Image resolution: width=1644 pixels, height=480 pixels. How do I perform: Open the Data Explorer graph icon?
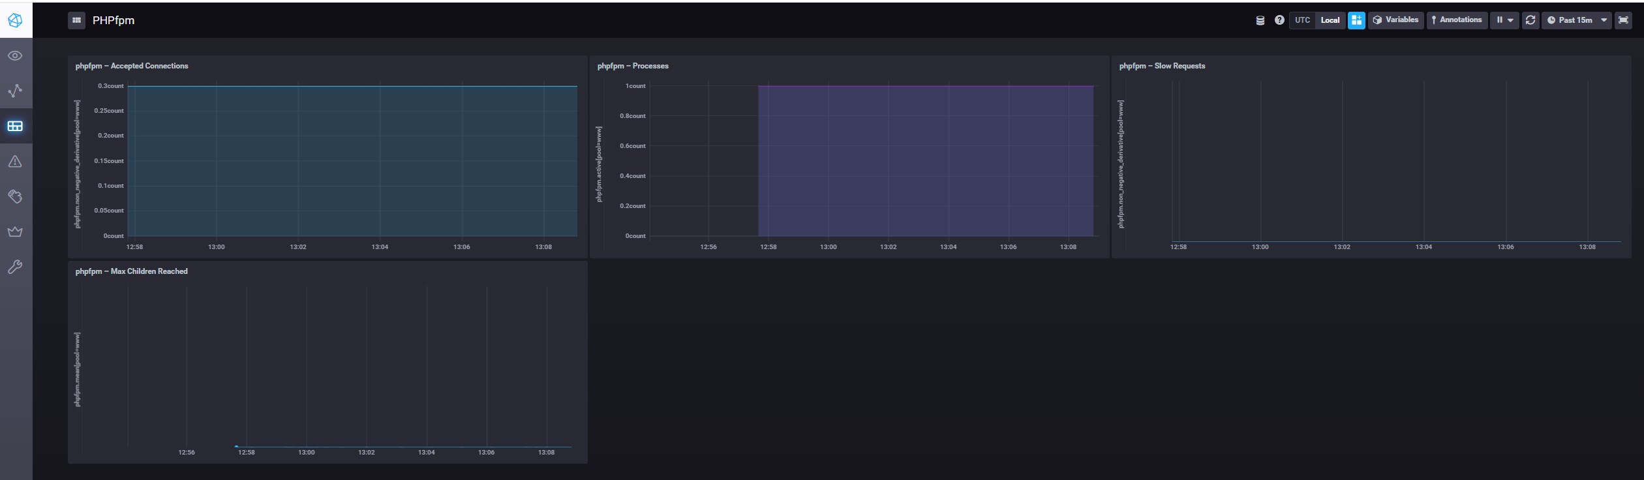pyautogui.click(x=16, y=91)
